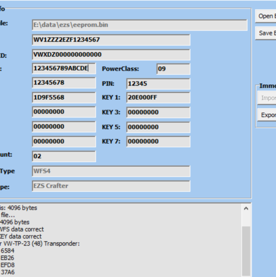Viewport: 276px width, 277px height.
Task: Click the log line ending 'file...'
Action: pyautogui.click(x=8, y=215)
